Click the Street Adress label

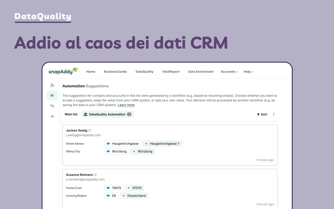click(x=75, y=144)
